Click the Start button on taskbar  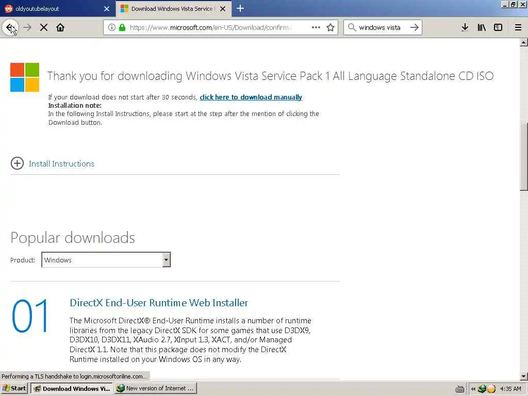(14, 388)
